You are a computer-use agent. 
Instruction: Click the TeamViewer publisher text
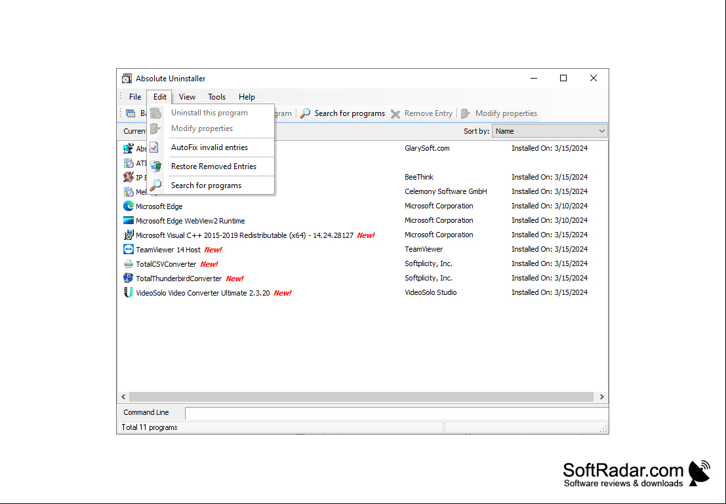[424, 249]
